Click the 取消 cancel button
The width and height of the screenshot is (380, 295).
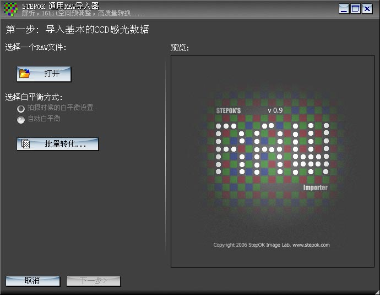32,281
